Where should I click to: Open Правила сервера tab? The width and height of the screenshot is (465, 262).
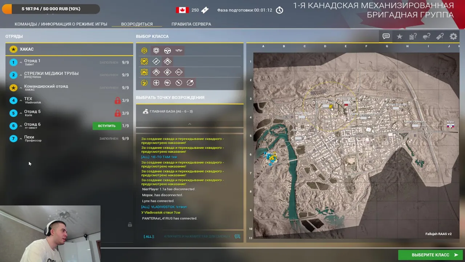(191, 24)
